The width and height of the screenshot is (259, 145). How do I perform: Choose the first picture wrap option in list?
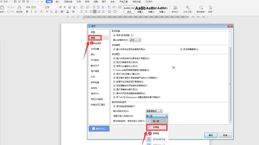[x=157, y=121]
